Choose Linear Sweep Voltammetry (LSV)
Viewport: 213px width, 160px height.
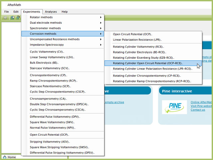point(63,57)
